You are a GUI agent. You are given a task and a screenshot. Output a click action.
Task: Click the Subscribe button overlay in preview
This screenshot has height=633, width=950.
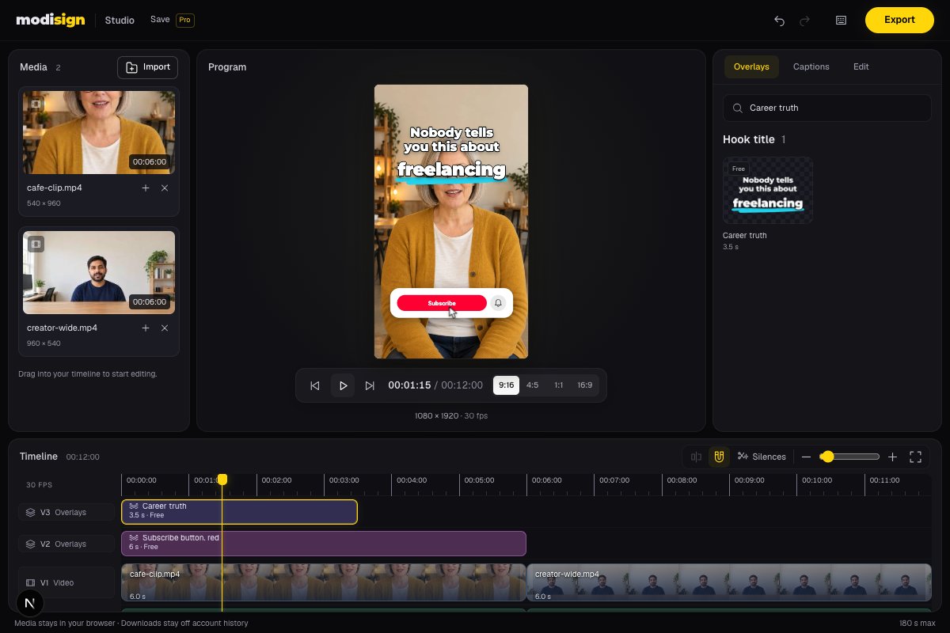[x=451, y=303]
